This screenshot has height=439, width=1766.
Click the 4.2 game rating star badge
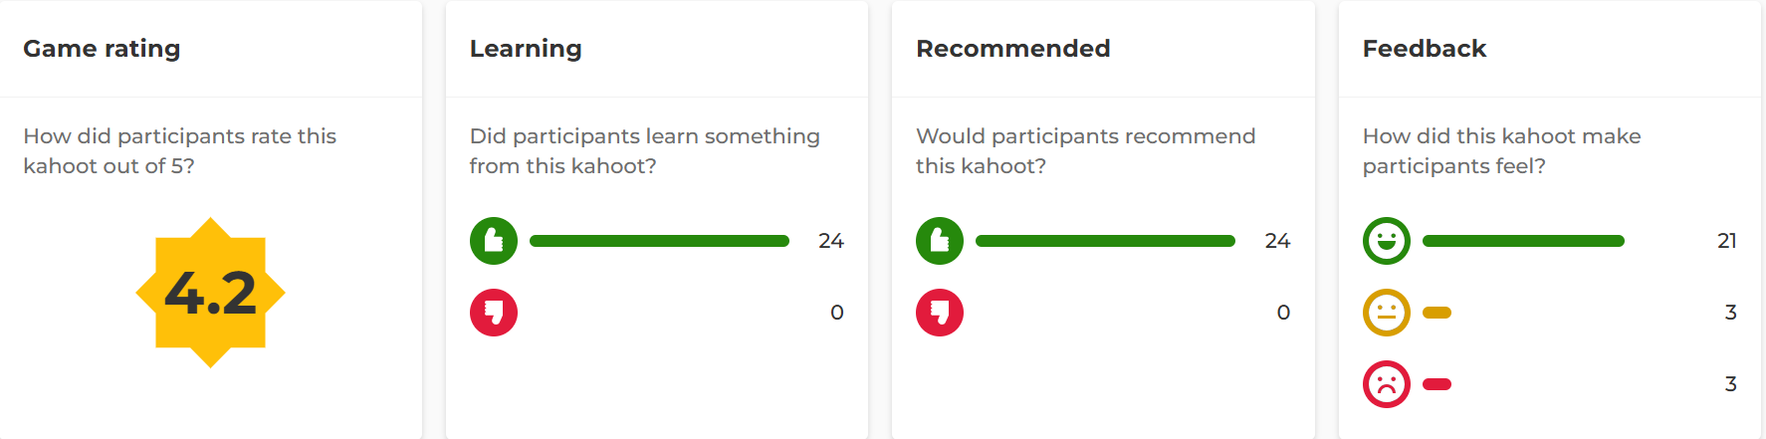210,293
